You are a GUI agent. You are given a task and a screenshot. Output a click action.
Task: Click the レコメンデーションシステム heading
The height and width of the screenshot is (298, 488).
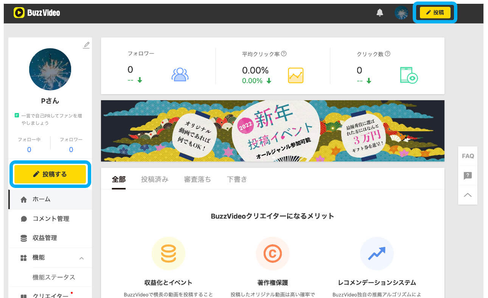pyautogui.click(x=377, y=282)
